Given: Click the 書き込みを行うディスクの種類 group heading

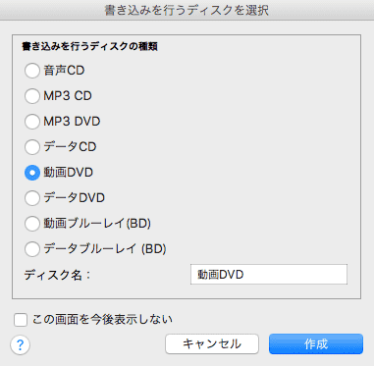Looking at the screenshot, I should [x=90, y=46].
